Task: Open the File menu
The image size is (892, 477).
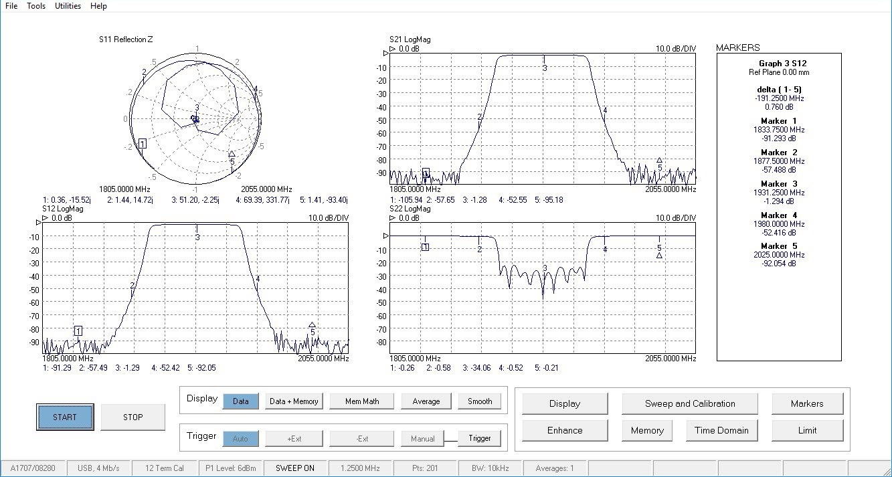Action: (x=11, y=6)
